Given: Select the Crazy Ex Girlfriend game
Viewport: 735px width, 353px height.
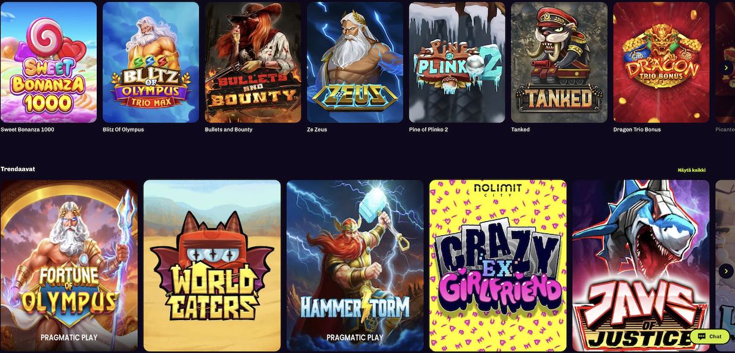Looking at the screenshot, I should point(498,265).
